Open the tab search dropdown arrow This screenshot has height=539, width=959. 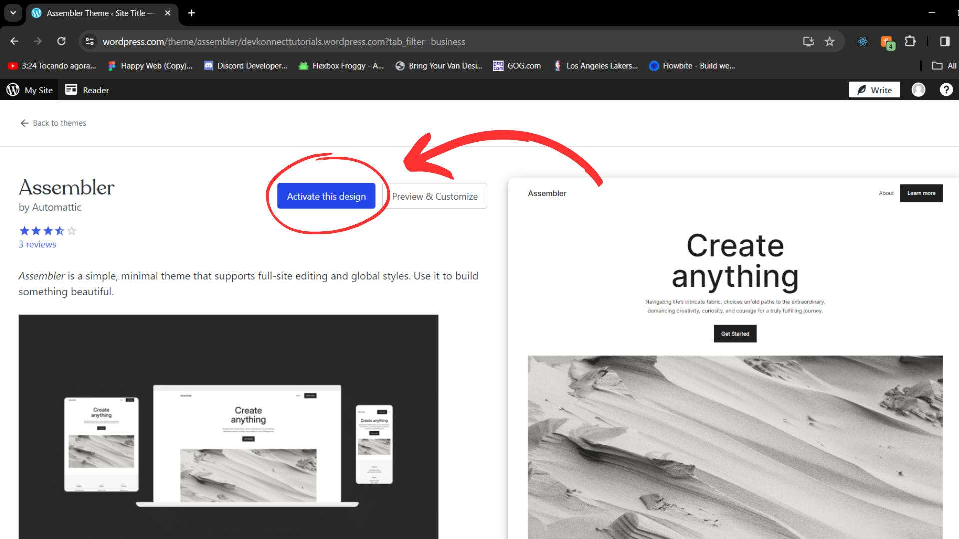click(x=13, y=13)
